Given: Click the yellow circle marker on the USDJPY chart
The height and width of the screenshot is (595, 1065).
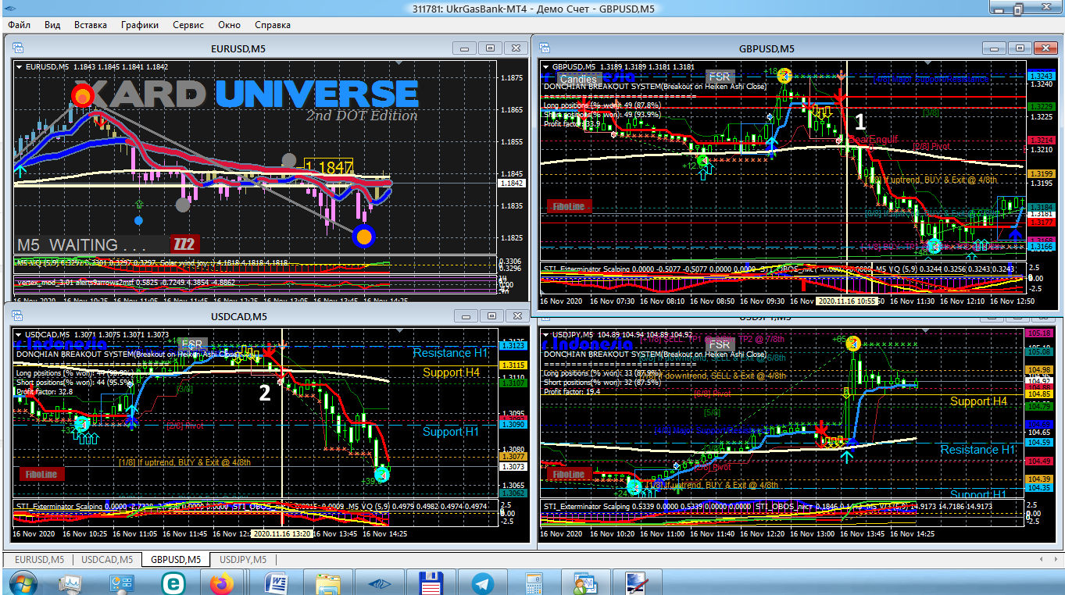Looking at the screenshot, I should (x=854, y=343).
